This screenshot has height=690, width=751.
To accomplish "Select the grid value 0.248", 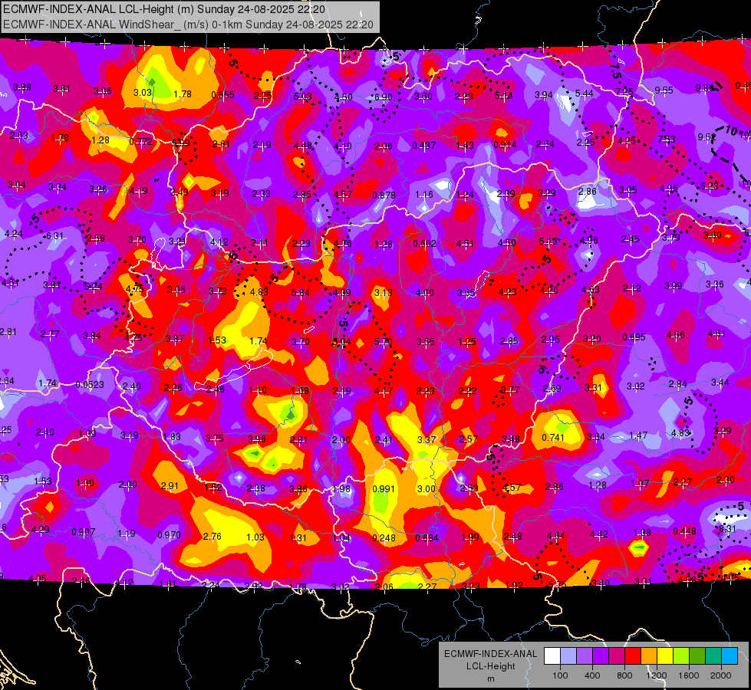I will click(384, 538).
